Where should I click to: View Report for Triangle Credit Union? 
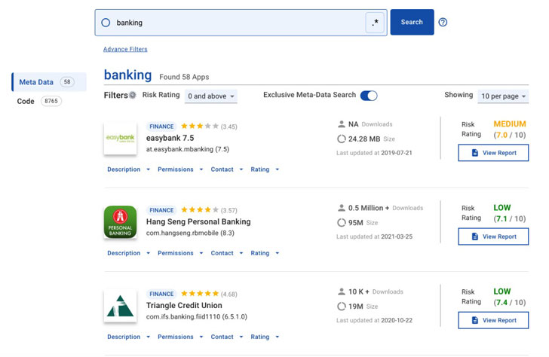coord(493,320)
